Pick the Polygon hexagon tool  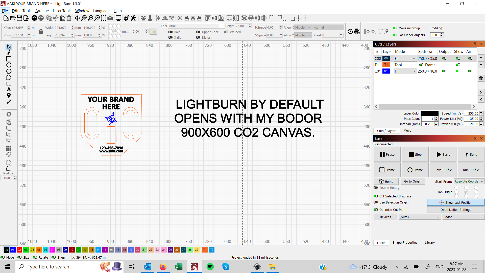pyautogui.click(x=9, y=71)
